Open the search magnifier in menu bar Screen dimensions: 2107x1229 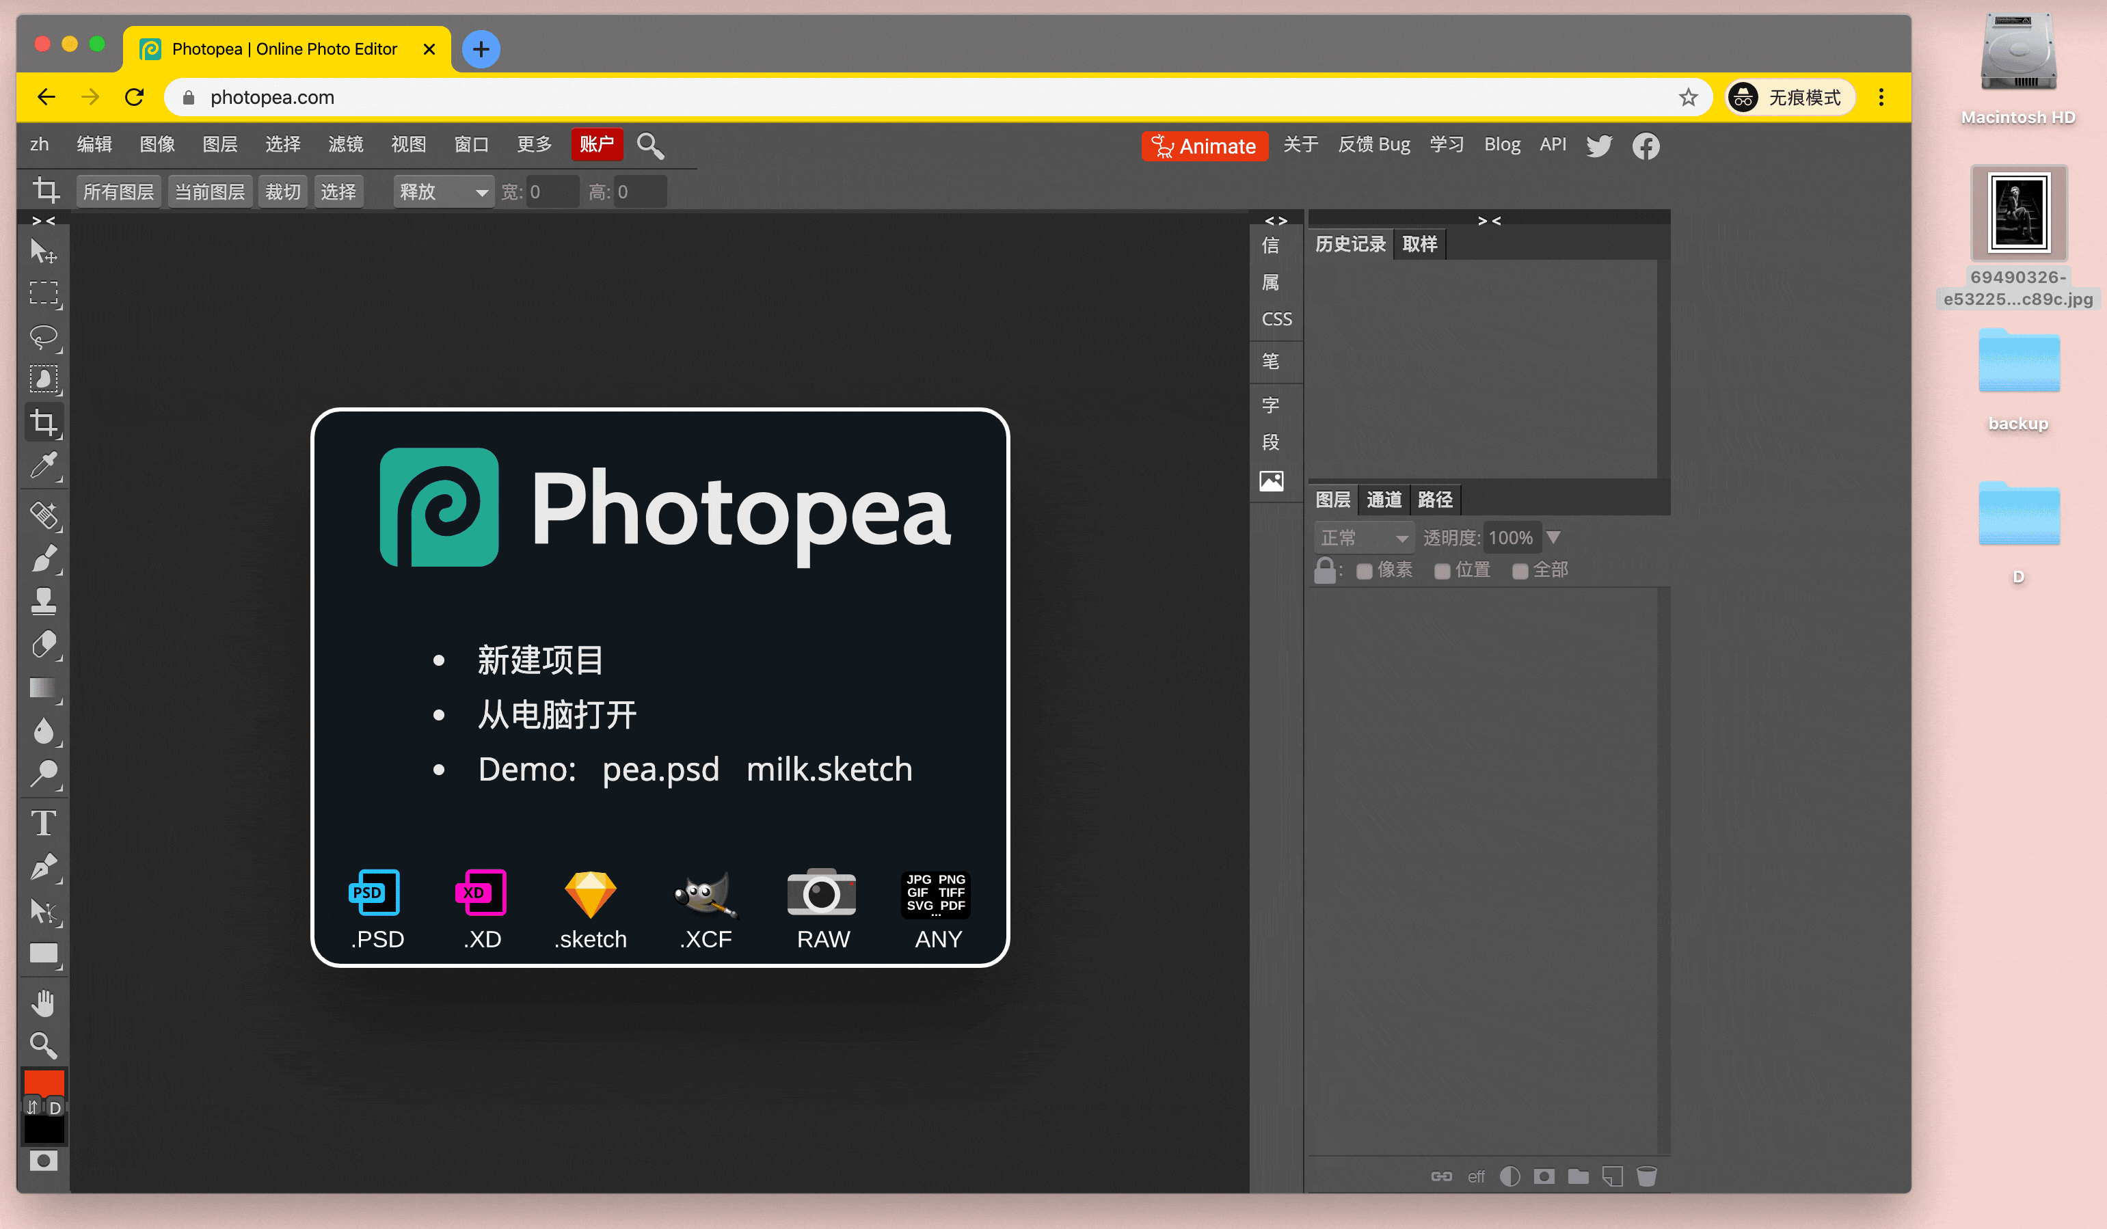click(x=651, y=146)
